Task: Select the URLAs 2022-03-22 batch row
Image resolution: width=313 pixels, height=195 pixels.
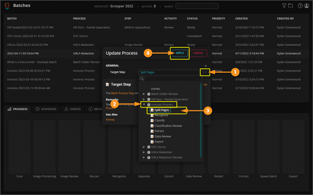Action: 156,45
